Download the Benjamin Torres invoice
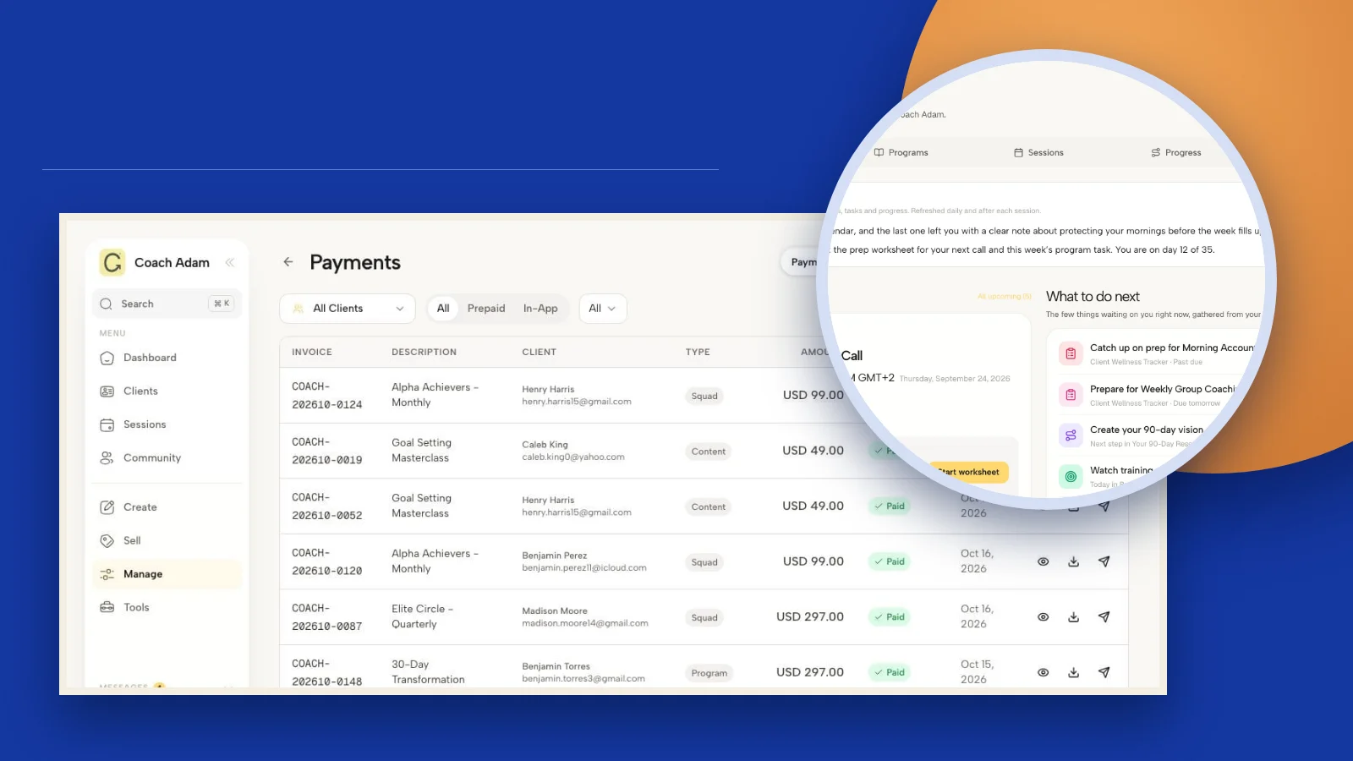The width and height of the screenshot is (1353, 761). click(x=1074, y=672)
